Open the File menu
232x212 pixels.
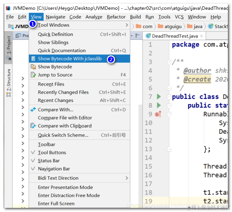click(10, 17)
